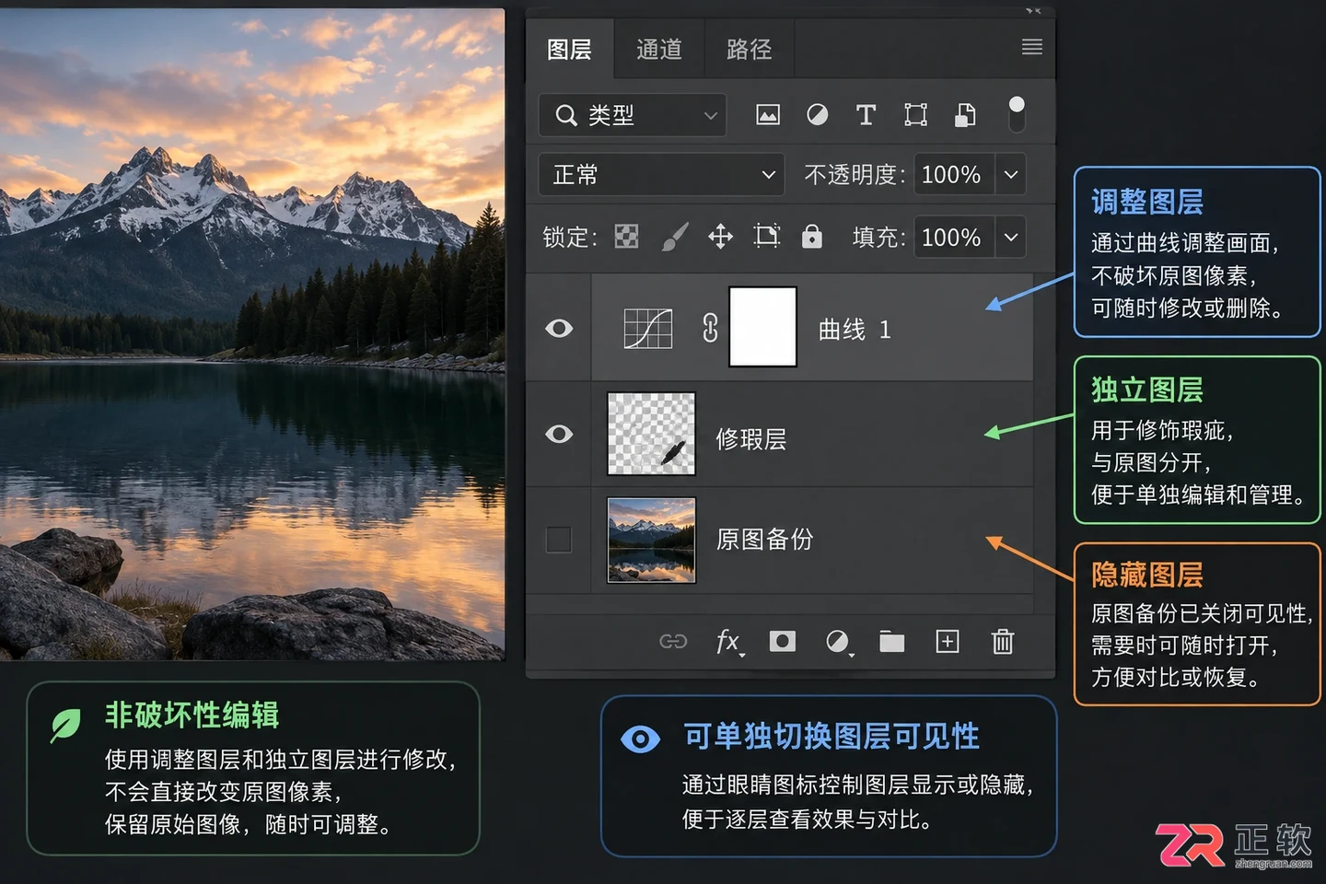Select layer name 修瑕层

pyautogui.click(x=750, y=439)
